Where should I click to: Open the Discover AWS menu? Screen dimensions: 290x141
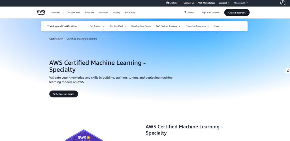[73, 12]
